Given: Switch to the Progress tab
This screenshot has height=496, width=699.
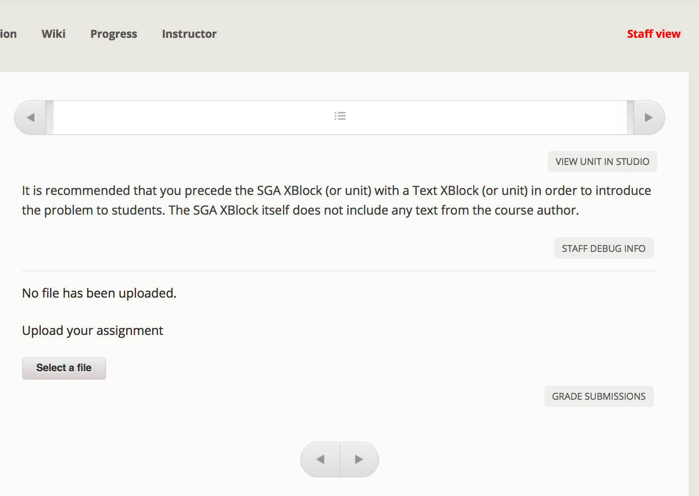Looking at the screenshot, I should point(113,34).
